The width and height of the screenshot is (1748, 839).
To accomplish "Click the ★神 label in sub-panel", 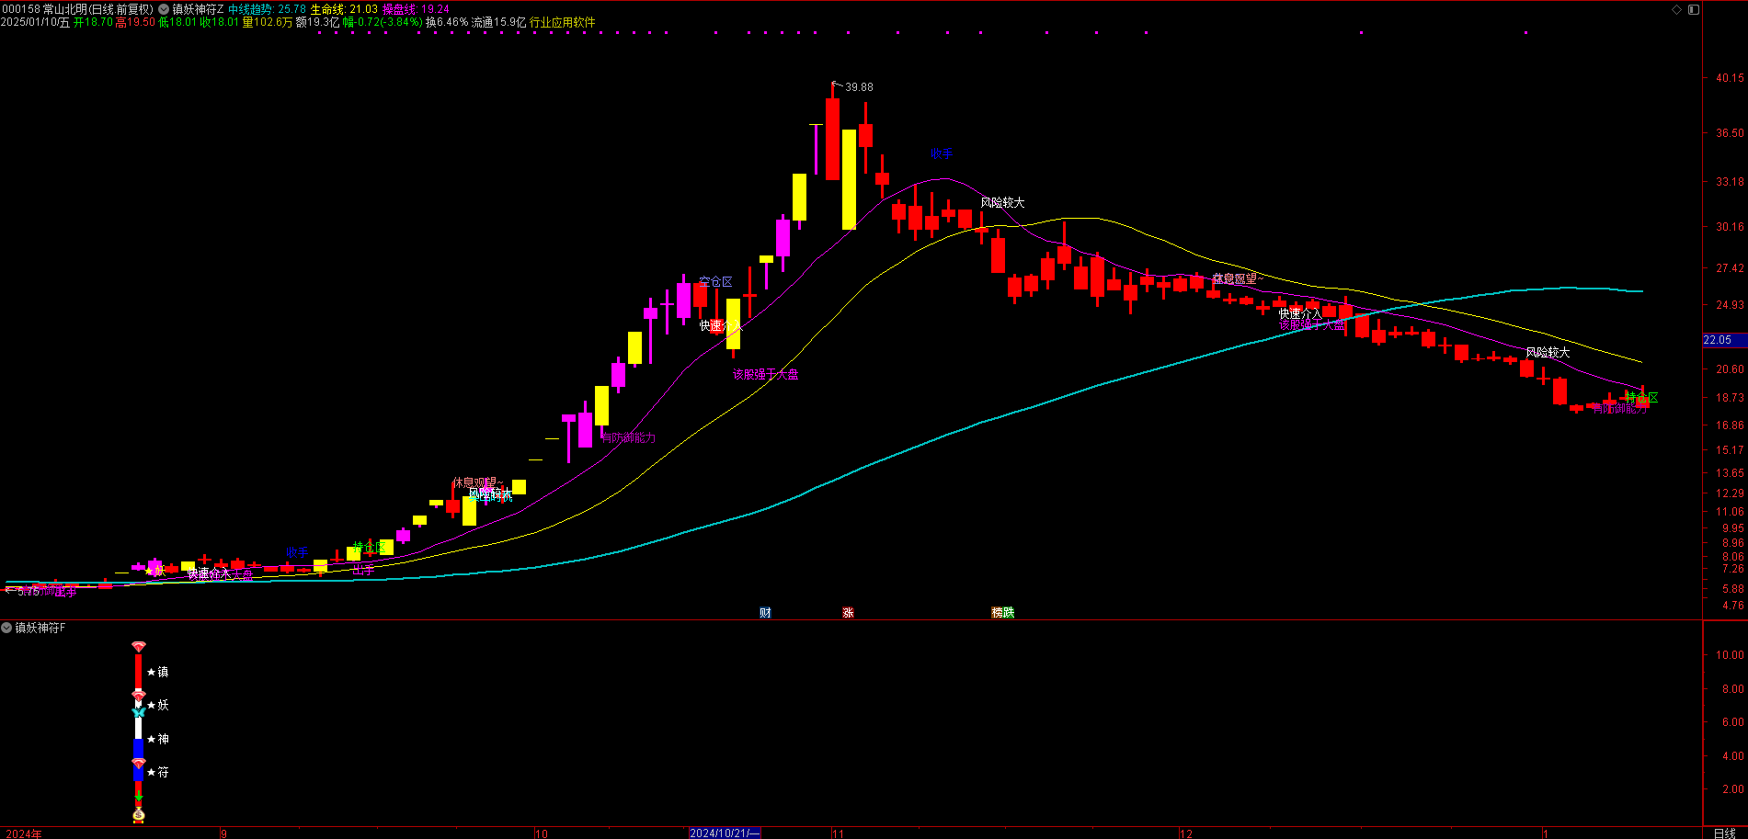I will [158, 739].
